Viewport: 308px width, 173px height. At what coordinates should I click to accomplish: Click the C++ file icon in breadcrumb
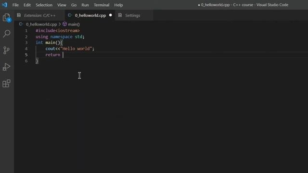21,24
